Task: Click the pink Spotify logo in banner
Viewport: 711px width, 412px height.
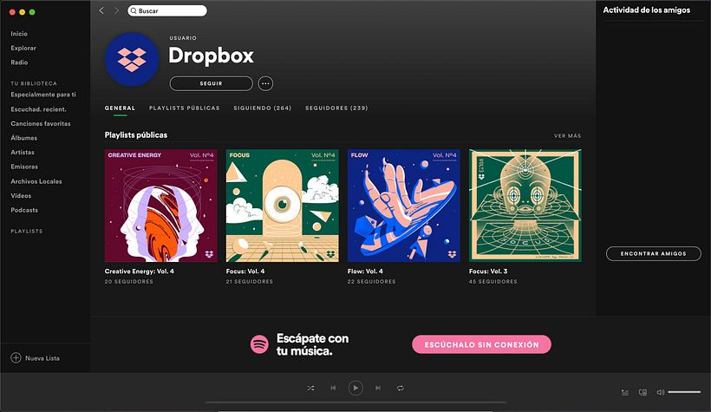Action: (x=259, y=344)
